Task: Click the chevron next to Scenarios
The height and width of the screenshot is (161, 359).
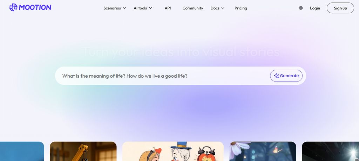Action: [x=124, y=8]
